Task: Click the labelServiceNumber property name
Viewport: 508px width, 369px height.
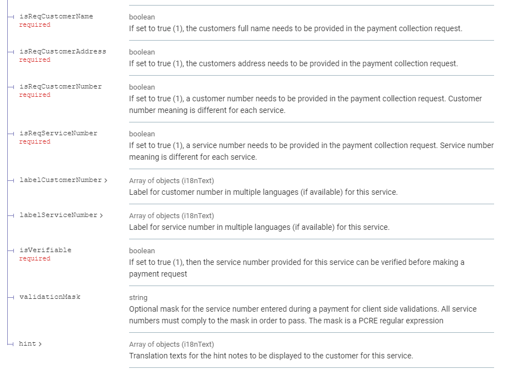Action: [x=58, y=215]
